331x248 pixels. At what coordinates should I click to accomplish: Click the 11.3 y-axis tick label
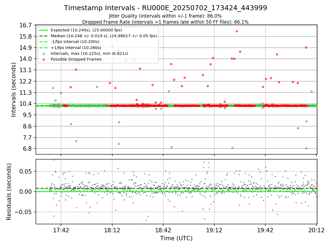(26, 93)
